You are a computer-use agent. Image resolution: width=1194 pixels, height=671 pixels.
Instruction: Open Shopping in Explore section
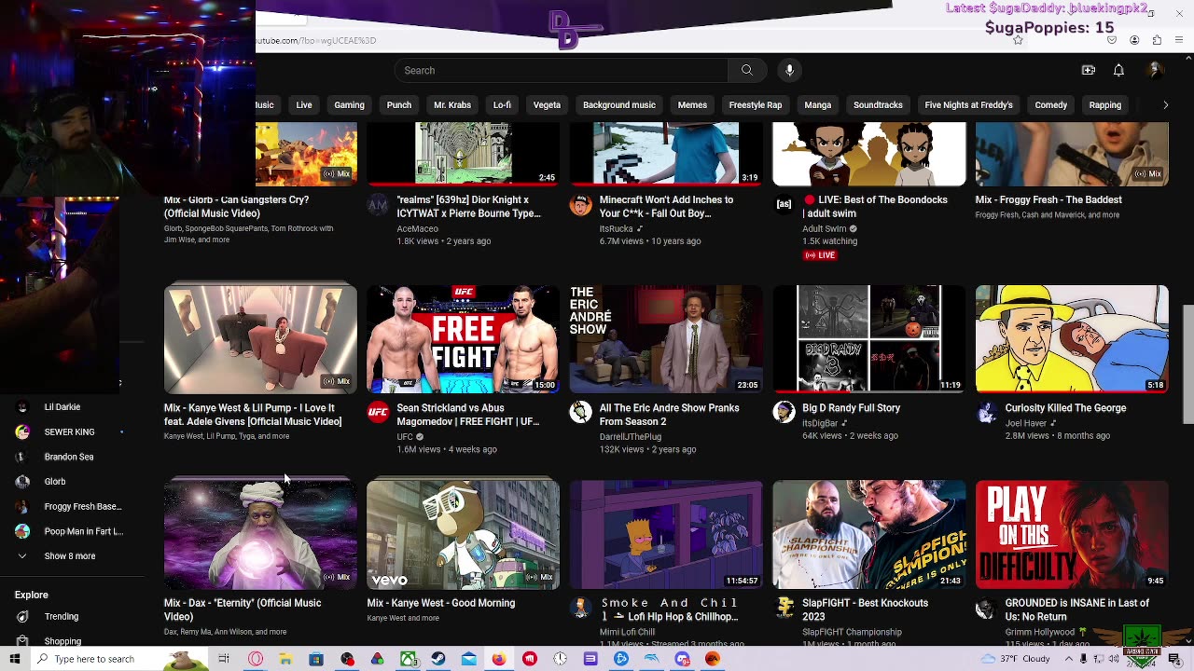pyautogui.click(x=62, y=640)
